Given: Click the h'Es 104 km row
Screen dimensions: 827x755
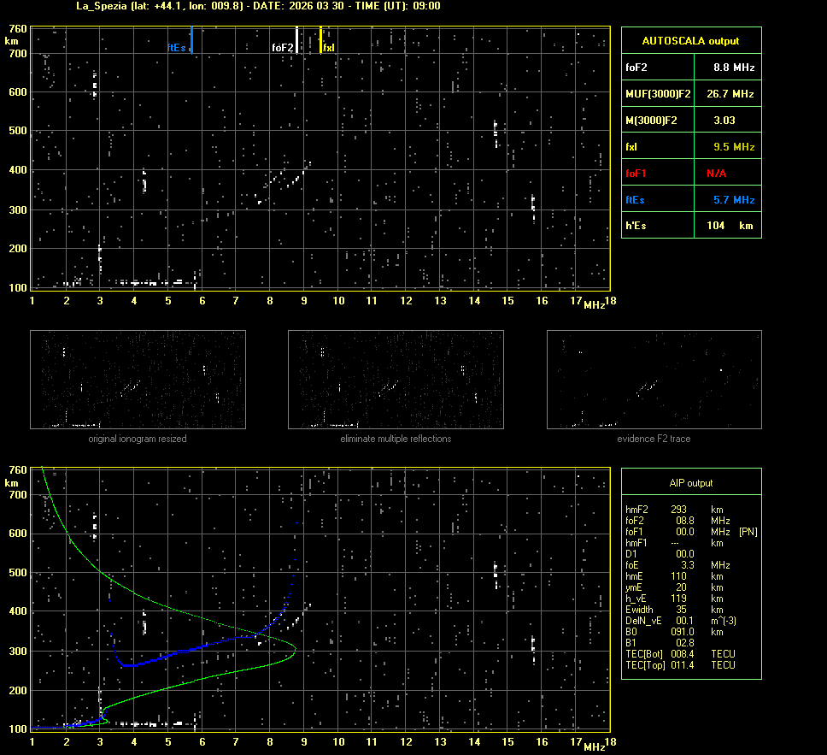Looking at the screenshot, I should pos(690,226).
